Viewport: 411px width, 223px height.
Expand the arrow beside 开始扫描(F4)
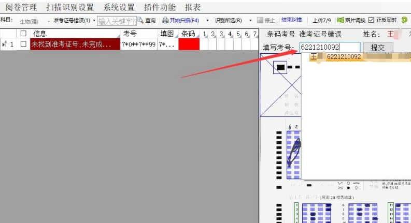pos(207,20)
